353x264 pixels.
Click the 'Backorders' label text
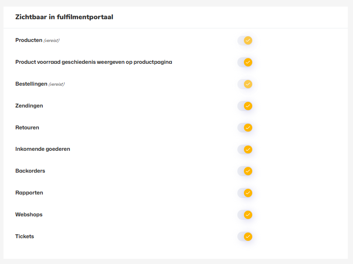point(30,171)
